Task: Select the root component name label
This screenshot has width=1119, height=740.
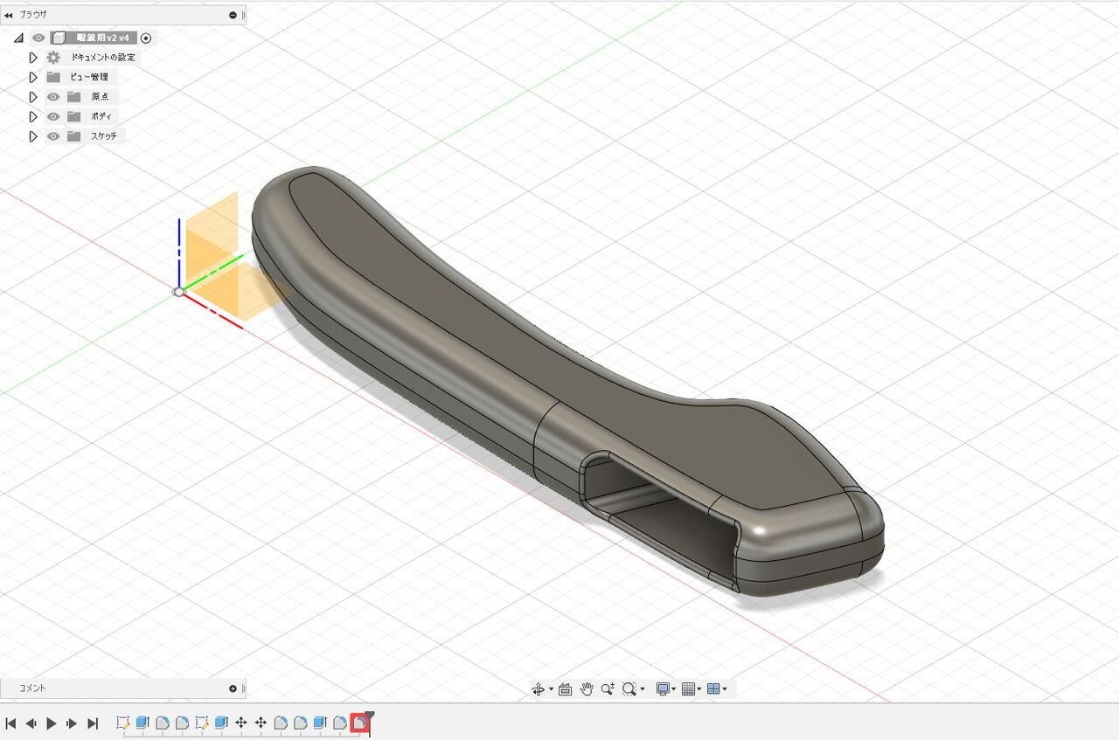Action: point(102,38)
